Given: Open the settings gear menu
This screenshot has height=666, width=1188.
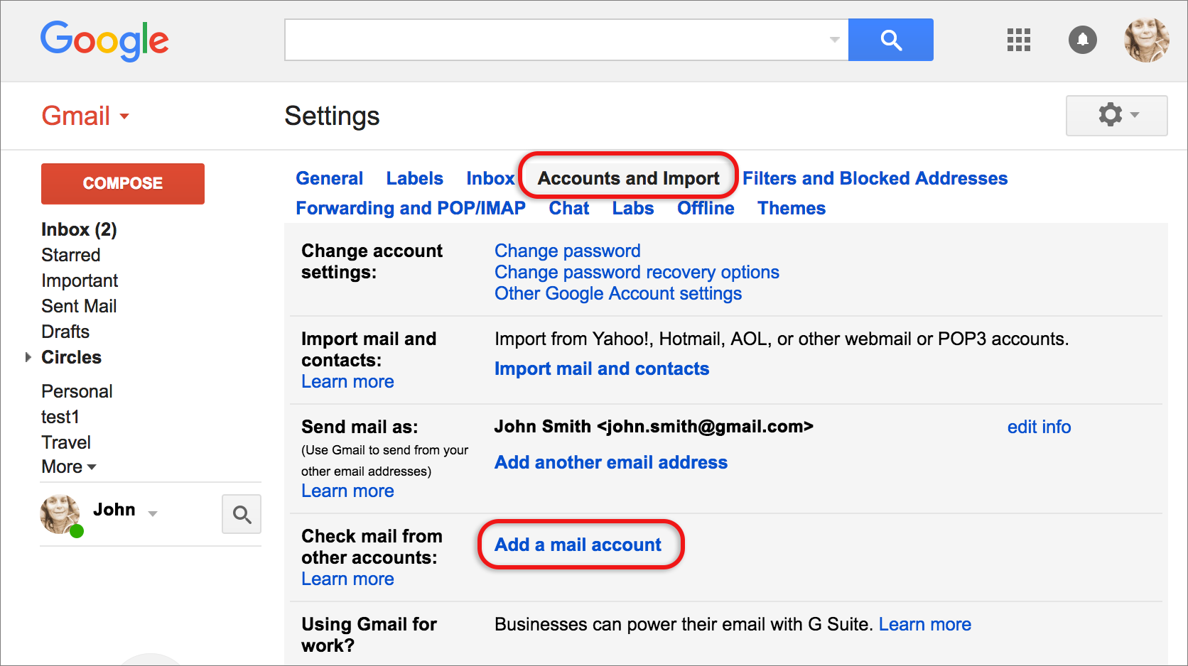Looking at the screenshot, I should click(1116, 115).
